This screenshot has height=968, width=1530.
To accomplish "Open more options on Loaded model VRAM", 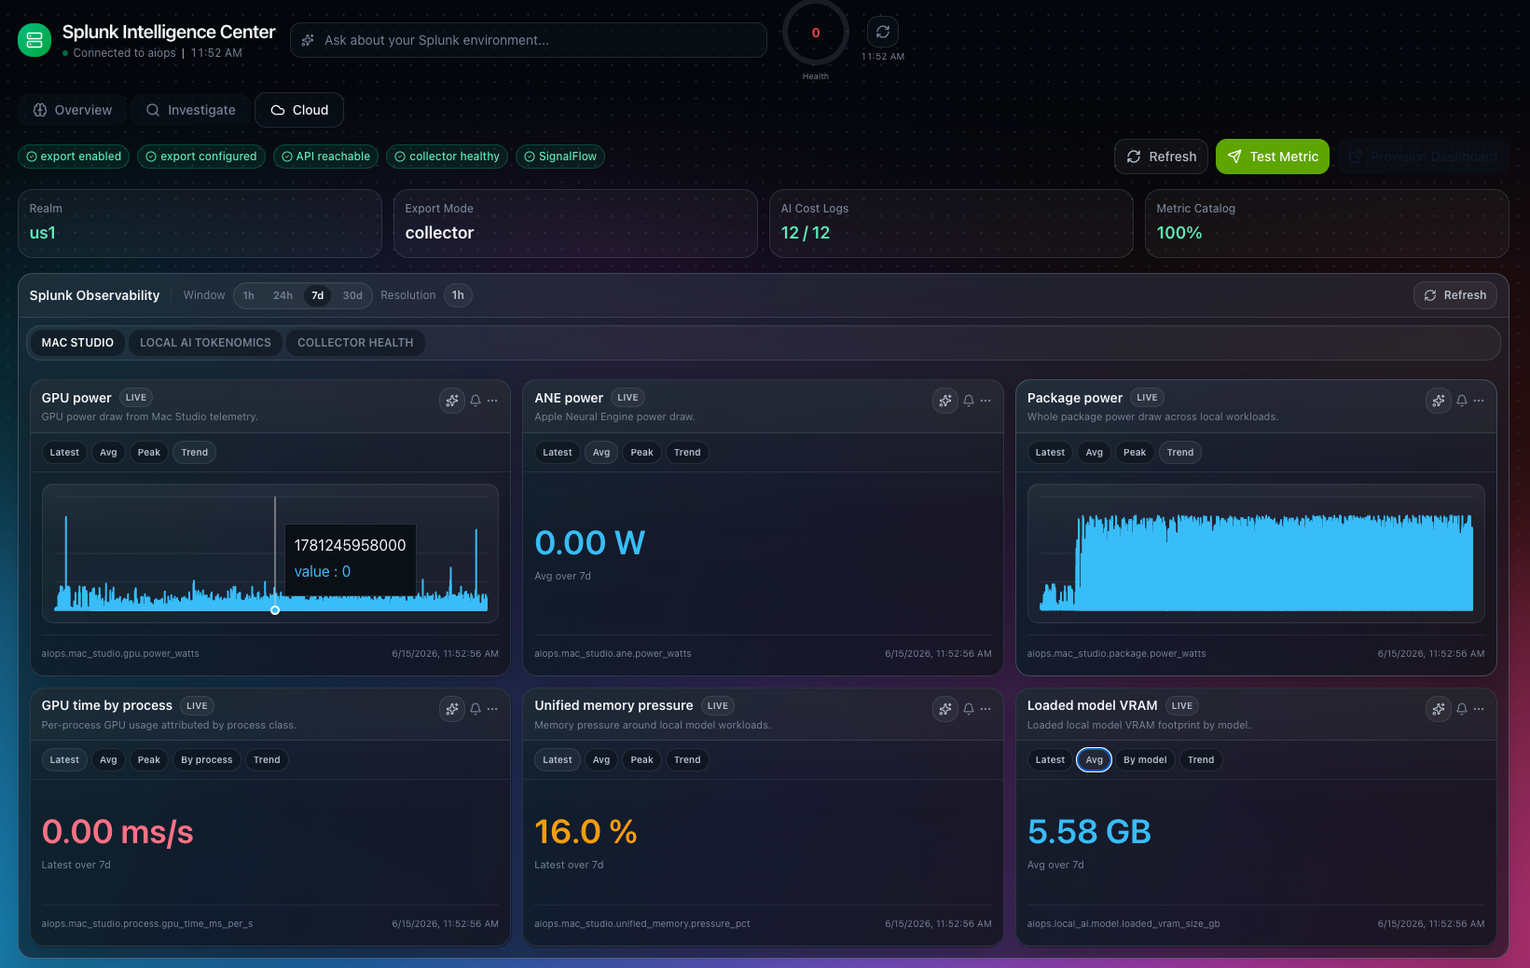I will point(1479,709).
